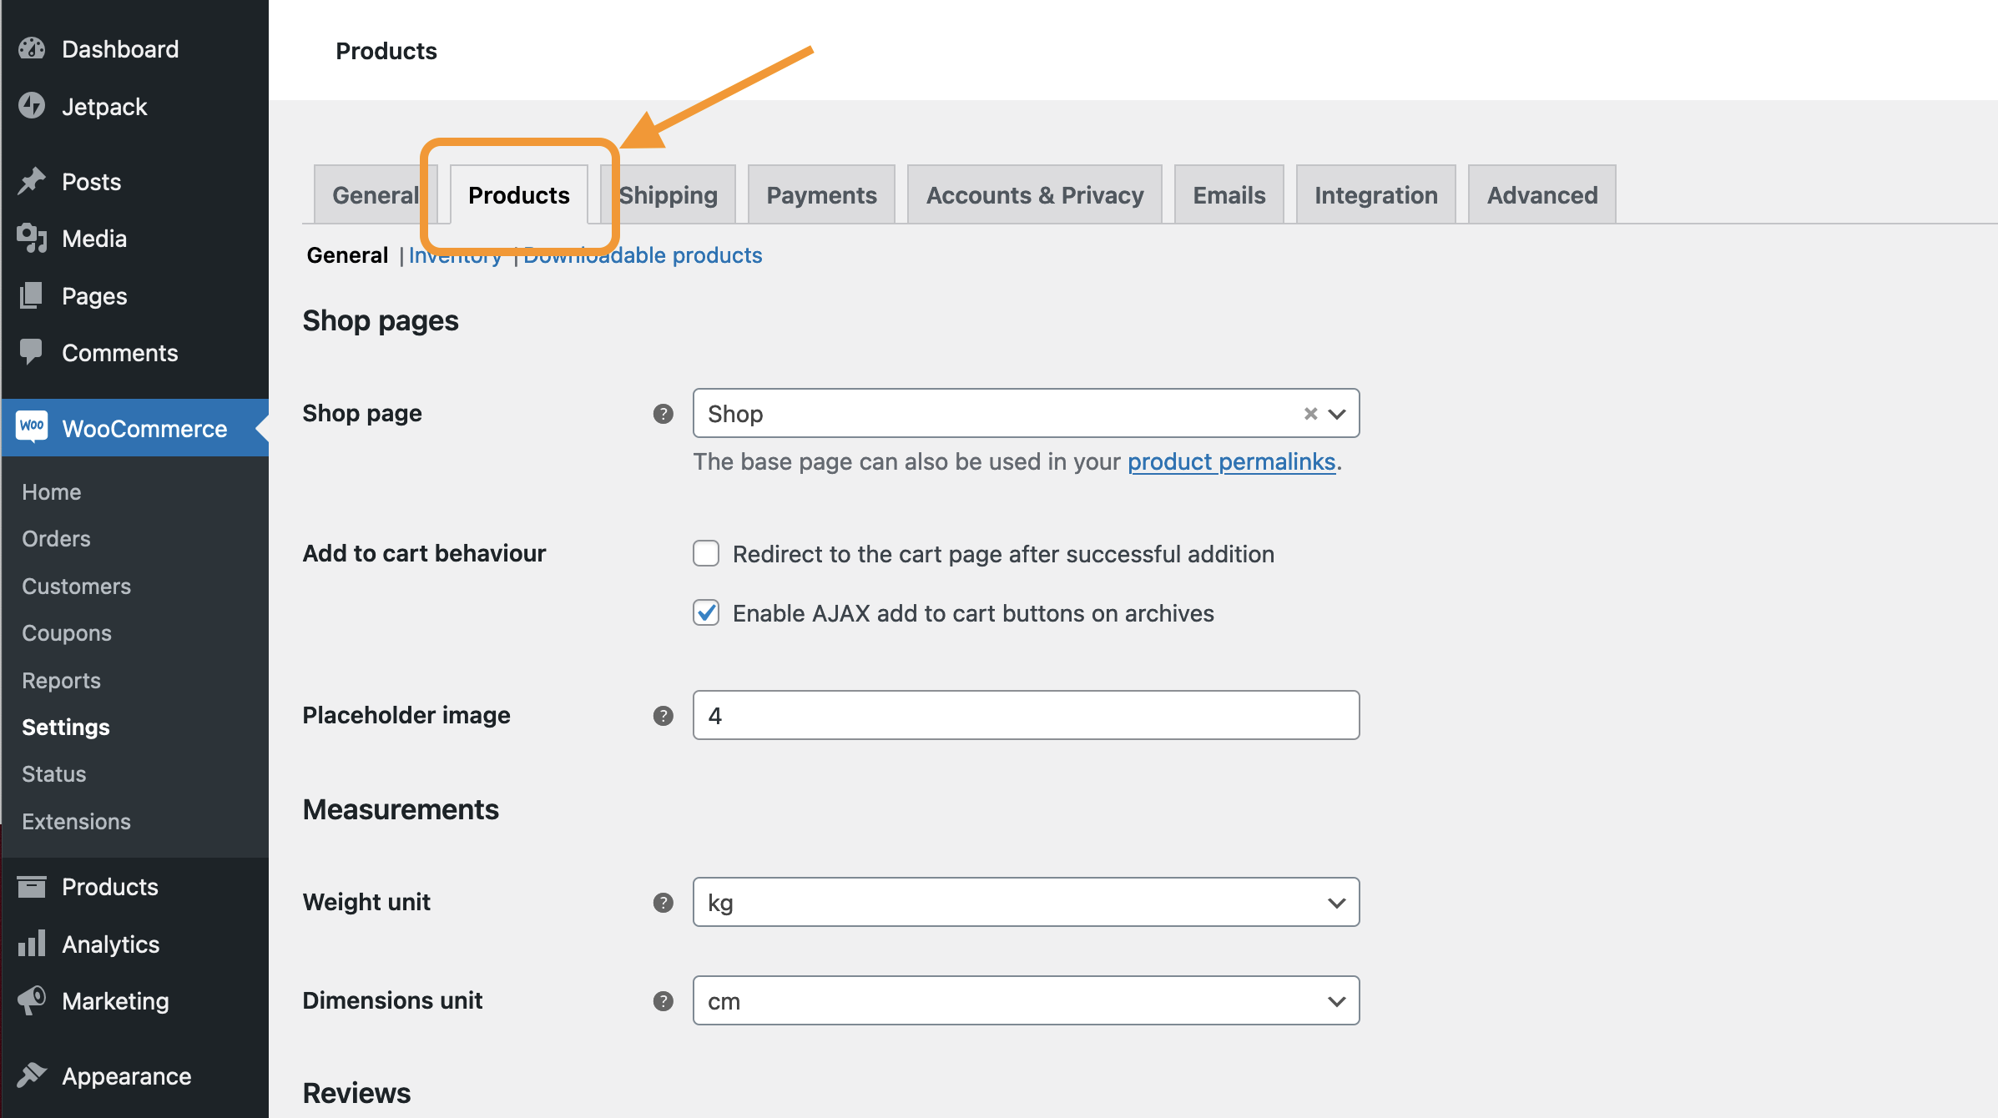Open the Downloadable products sub-section
Viewport: 1998px width, 1118px height.
click(x=643, y=255)
